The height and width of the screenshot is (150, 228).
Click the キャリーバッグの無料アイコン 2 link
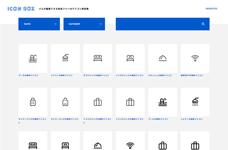click(x=32, y=121)
